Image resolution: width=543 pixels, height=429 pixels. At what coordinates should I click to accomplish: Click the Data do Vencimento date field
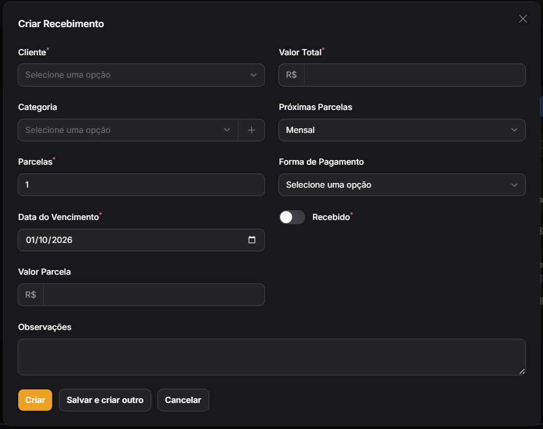pyautogui.click(x=141, y=240)
